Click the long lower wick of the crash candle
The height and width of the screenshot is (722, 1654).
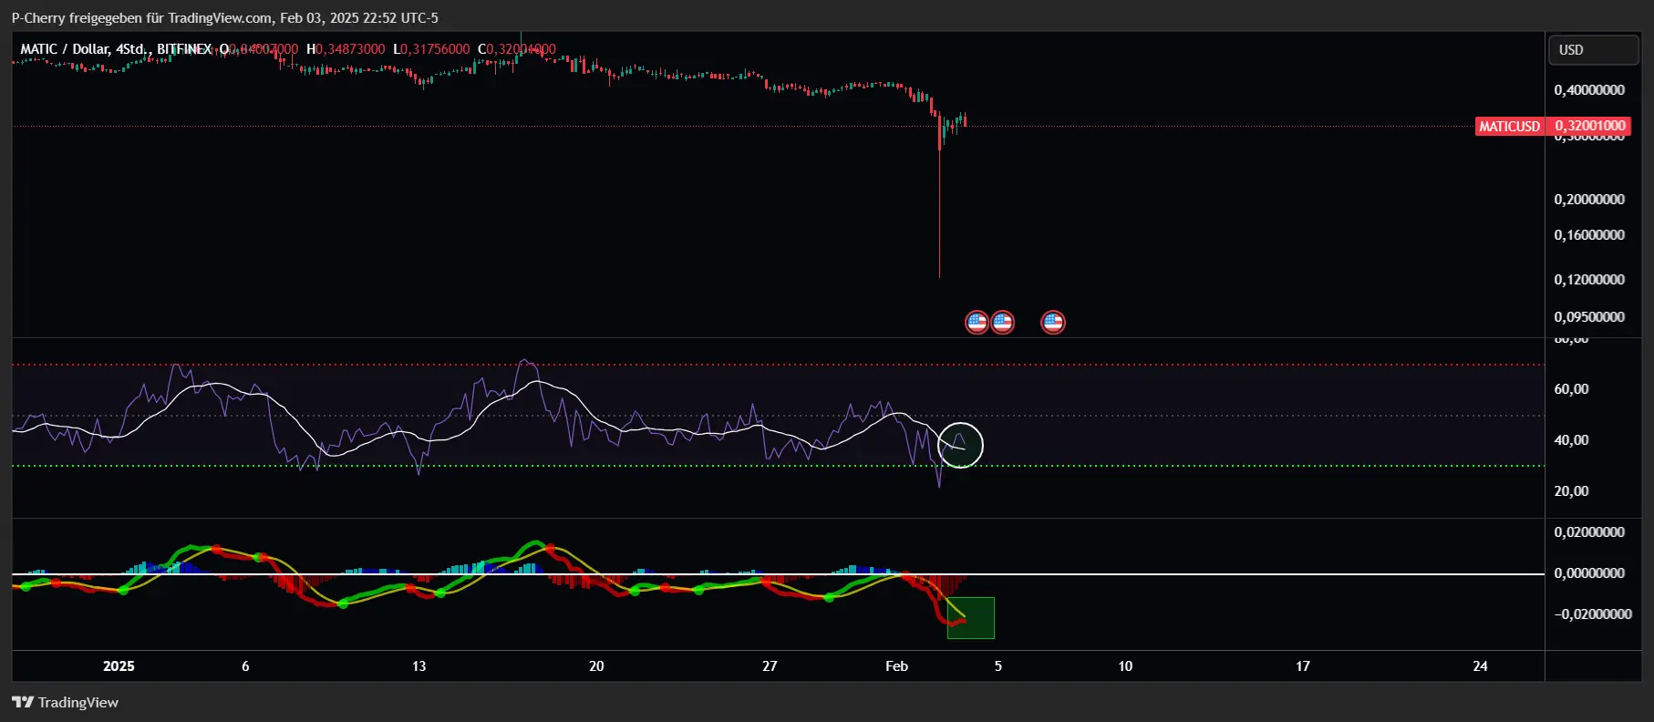[x=939, y=214]
